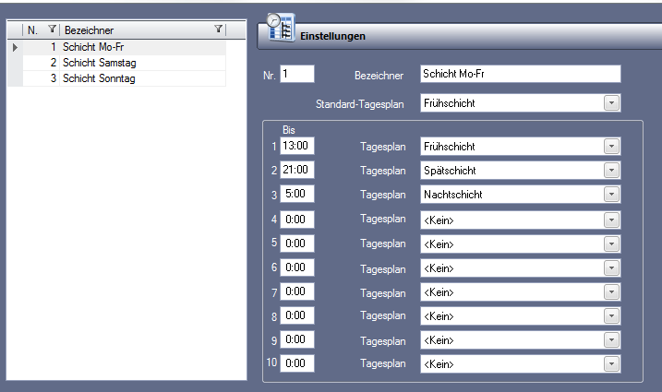Expand the Nachtschicht Tagesplan dropdown
The image size is (662, 392).
611,195
